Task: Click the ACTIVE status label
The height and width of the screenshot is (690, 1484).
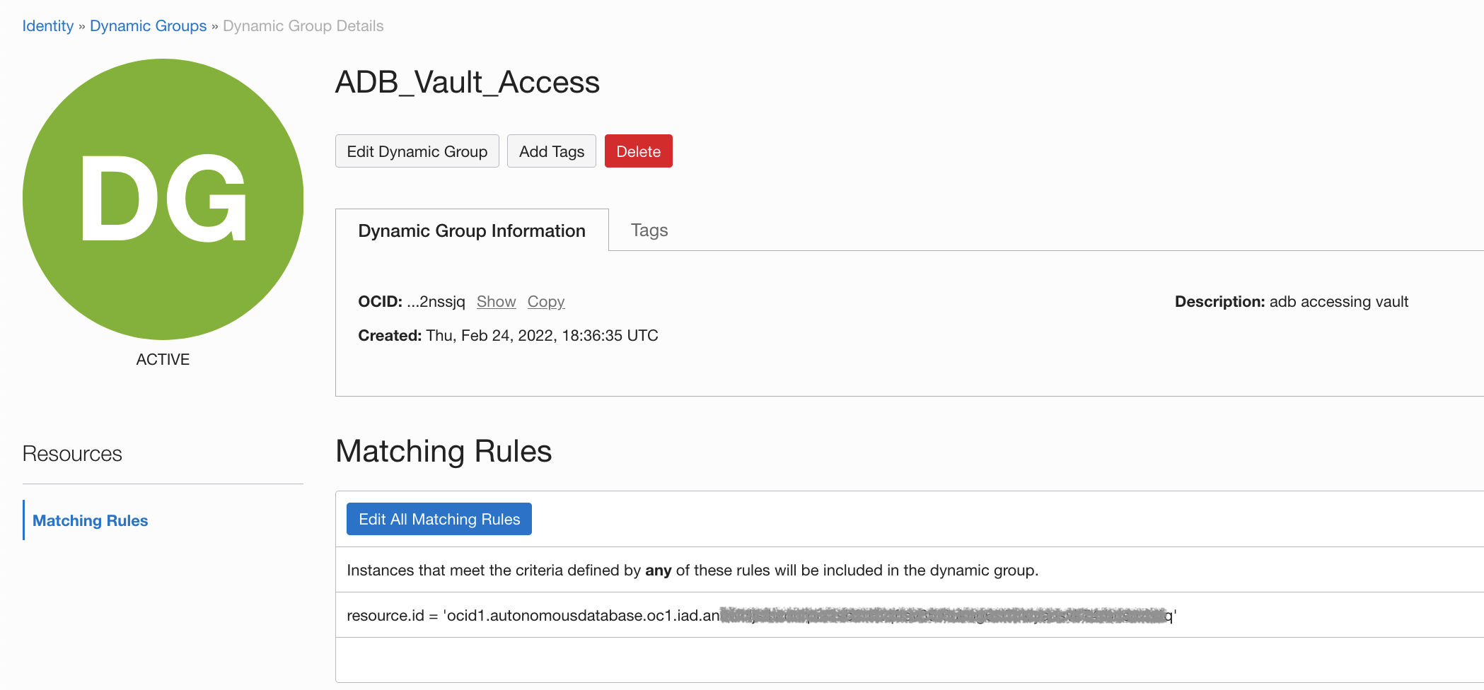Action: point(162,359)
